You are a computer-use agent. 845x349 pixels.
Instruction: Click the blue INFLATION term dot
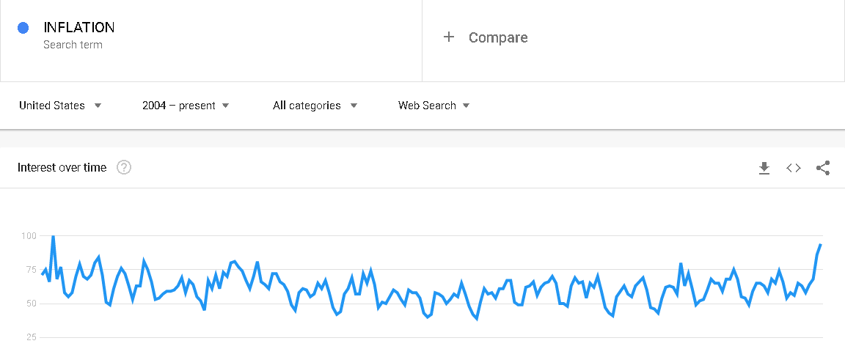[23, 28]
